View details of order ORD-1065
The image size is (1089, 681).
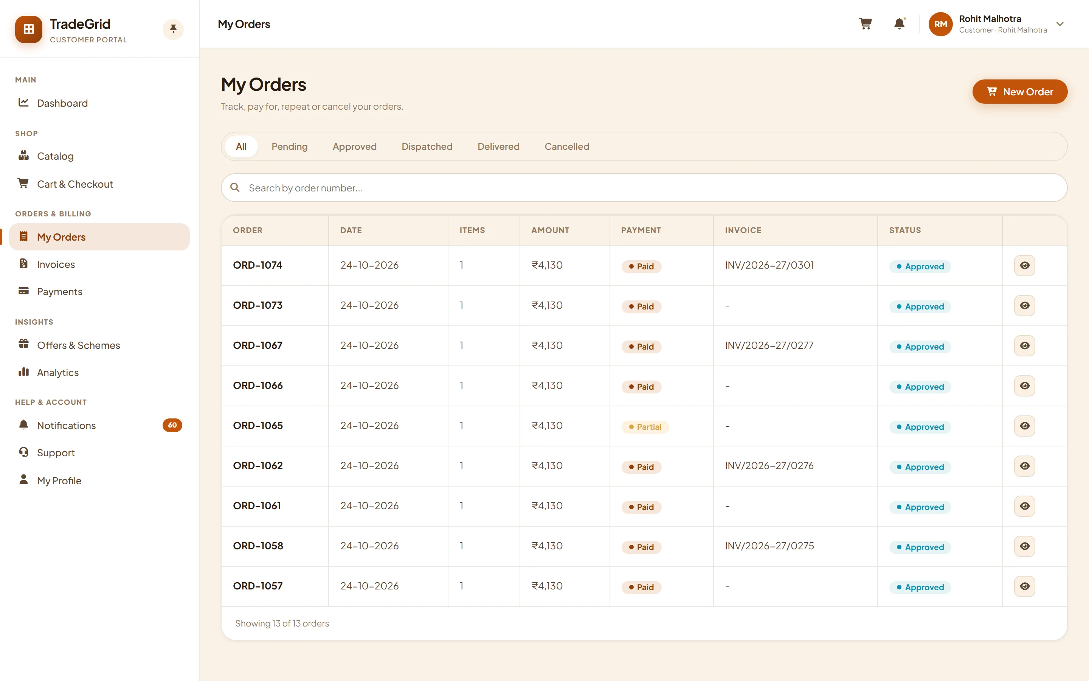pyautogui.click(x=1025, y=426)
